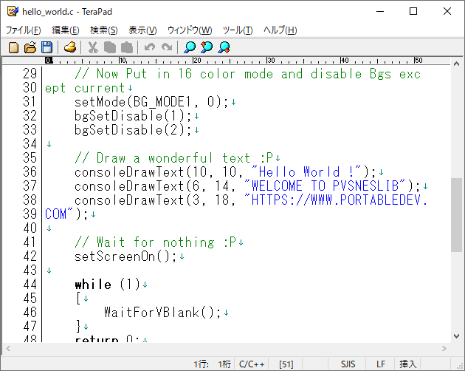This screenshot has height=371, width=465.
Task: Paste clipboard with the toolbar paste icon
Action: pos(127,47)
